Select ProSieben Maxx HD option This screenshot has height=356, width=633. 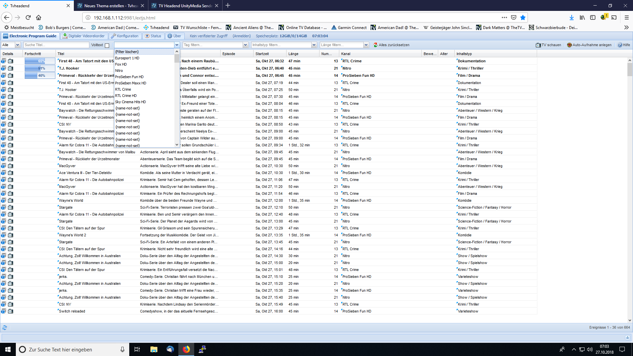(x=144, y=83)
